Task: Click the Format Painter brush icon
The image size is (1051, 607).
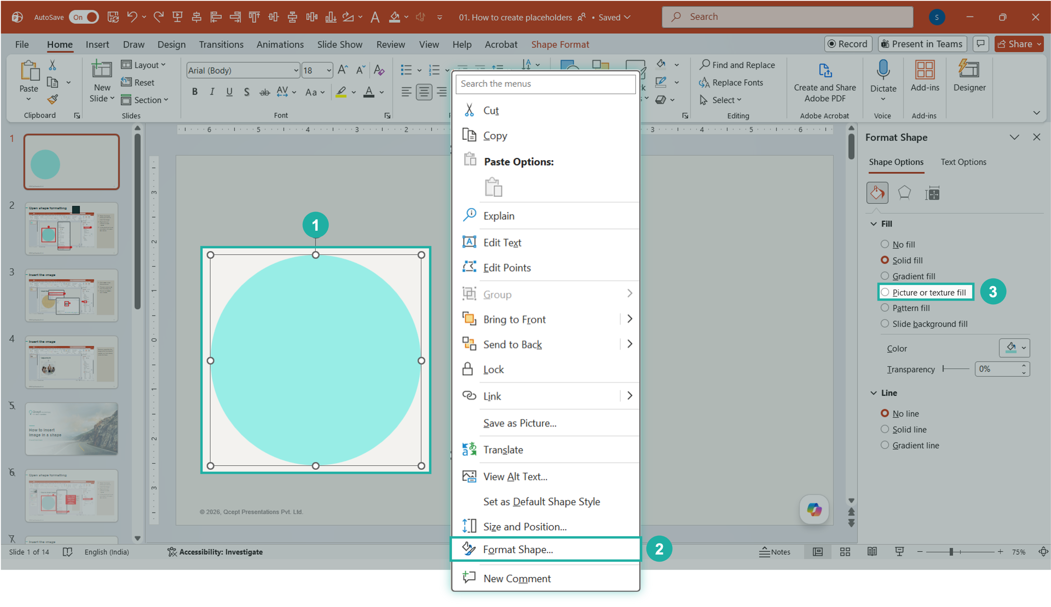Action: coord(52,99)
